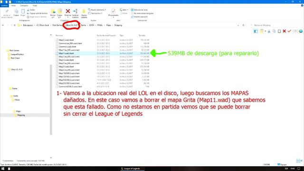Click the up-one-level arrow button
Screen dimensions: 304x171
point(15,25)
